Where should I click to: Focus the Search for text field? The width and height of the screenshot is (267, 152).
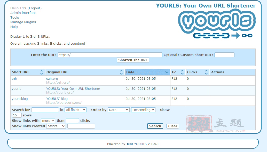coord(45,110)
